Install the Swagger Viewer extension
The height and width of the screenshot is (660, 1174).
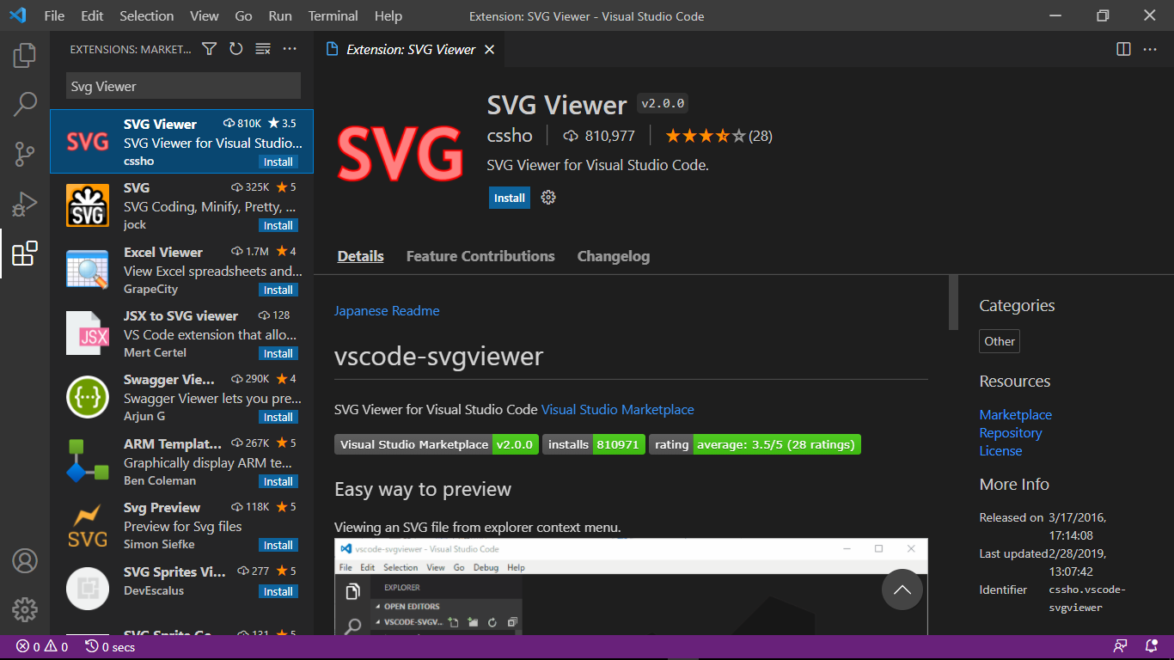[x=278, y=417]
